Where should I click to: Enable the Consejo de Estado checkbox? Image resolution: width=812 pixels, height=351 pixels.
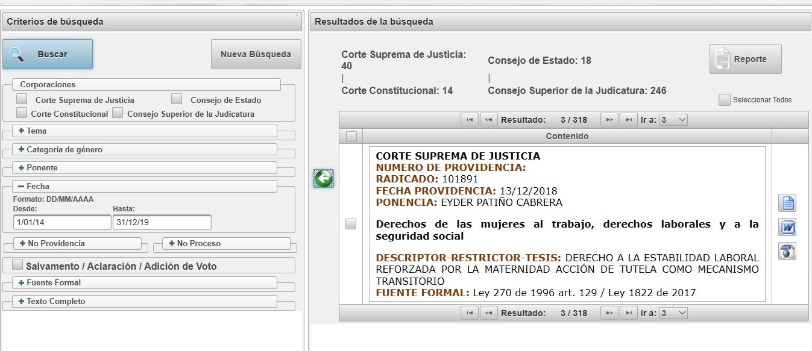177,99
